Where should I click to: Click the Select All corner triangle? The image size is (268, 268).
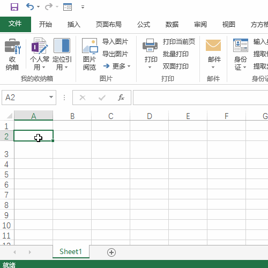[9, 116]
